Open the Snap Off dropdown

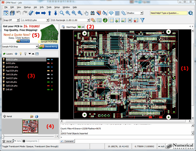point(18,20)
